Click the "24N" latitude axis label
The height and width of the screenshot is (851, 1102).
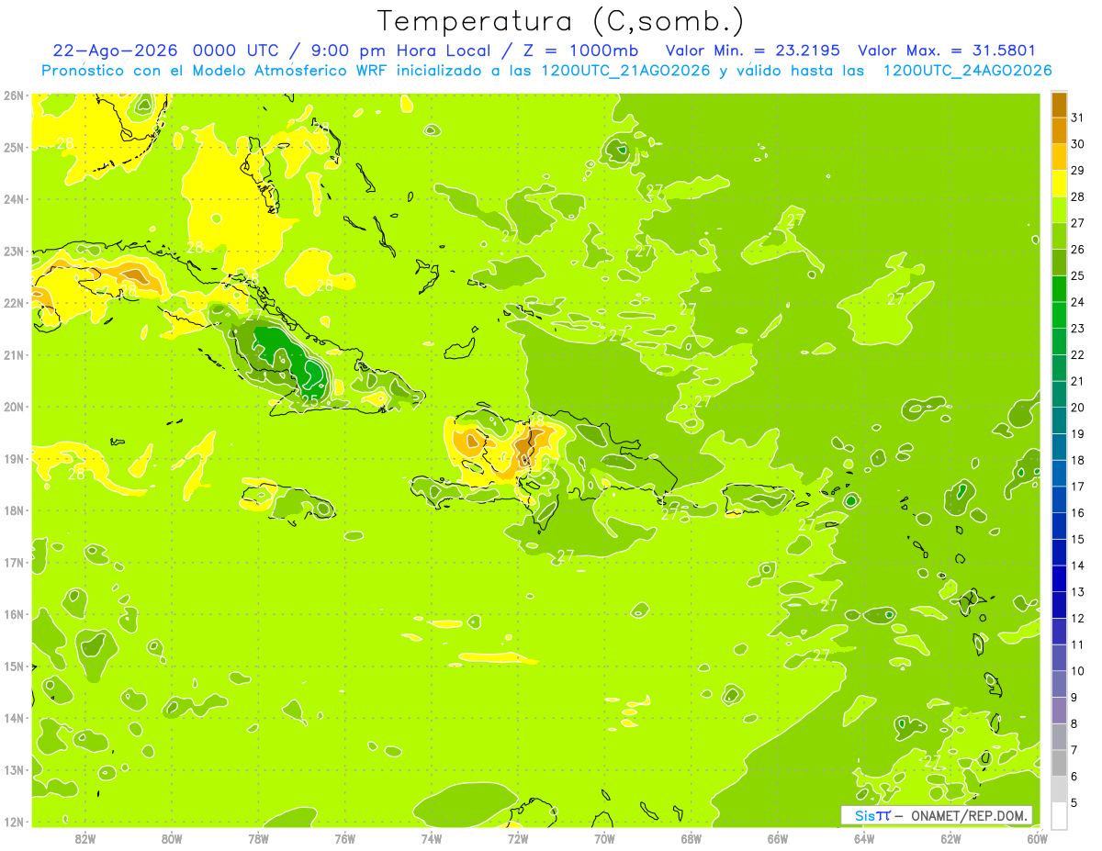pos(14,199)
